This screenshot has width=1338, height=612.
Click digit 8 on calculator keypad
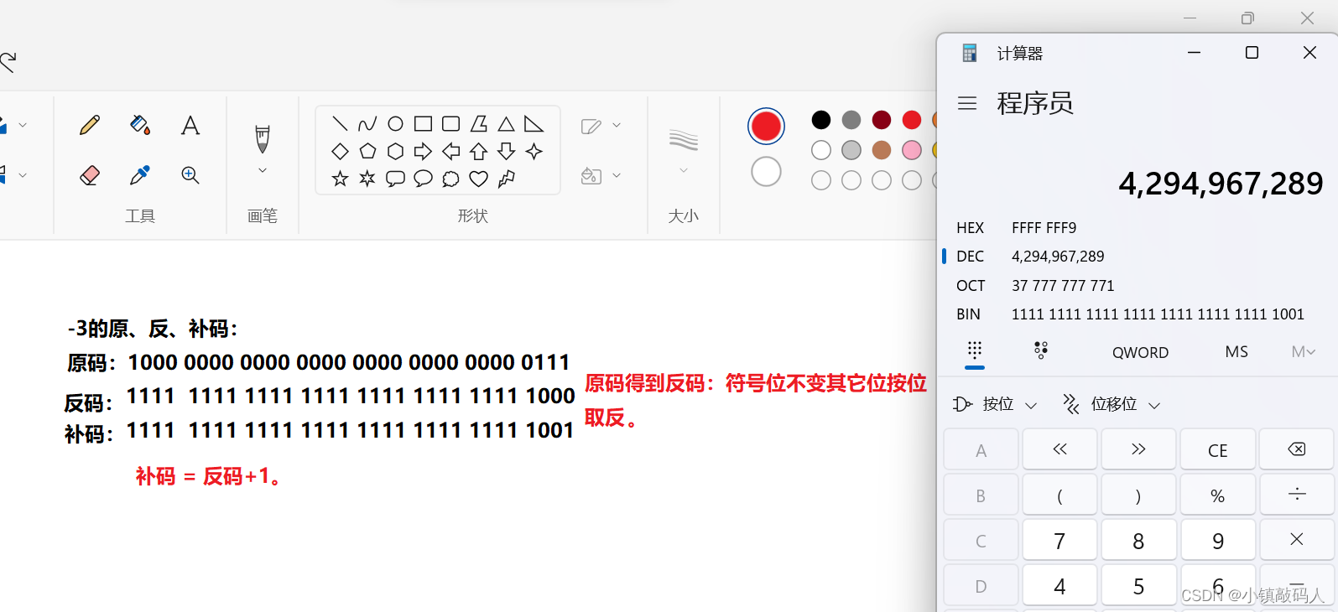coord(1138,541)
